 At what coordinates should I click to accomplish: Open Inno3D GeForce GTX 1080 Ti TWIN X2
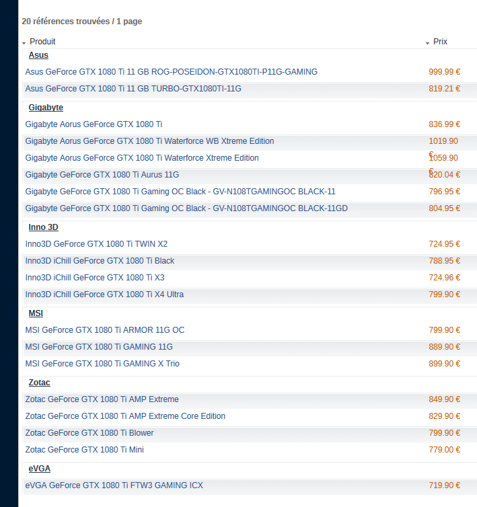(96, 244)
